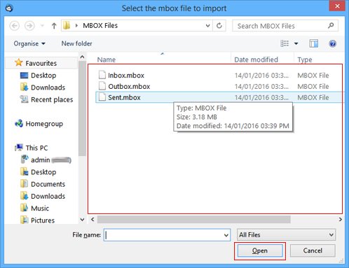Go to Downloads under This PC
Image resolution: width=349 pixels, height=268 pixels.
(x=48, y=197)
